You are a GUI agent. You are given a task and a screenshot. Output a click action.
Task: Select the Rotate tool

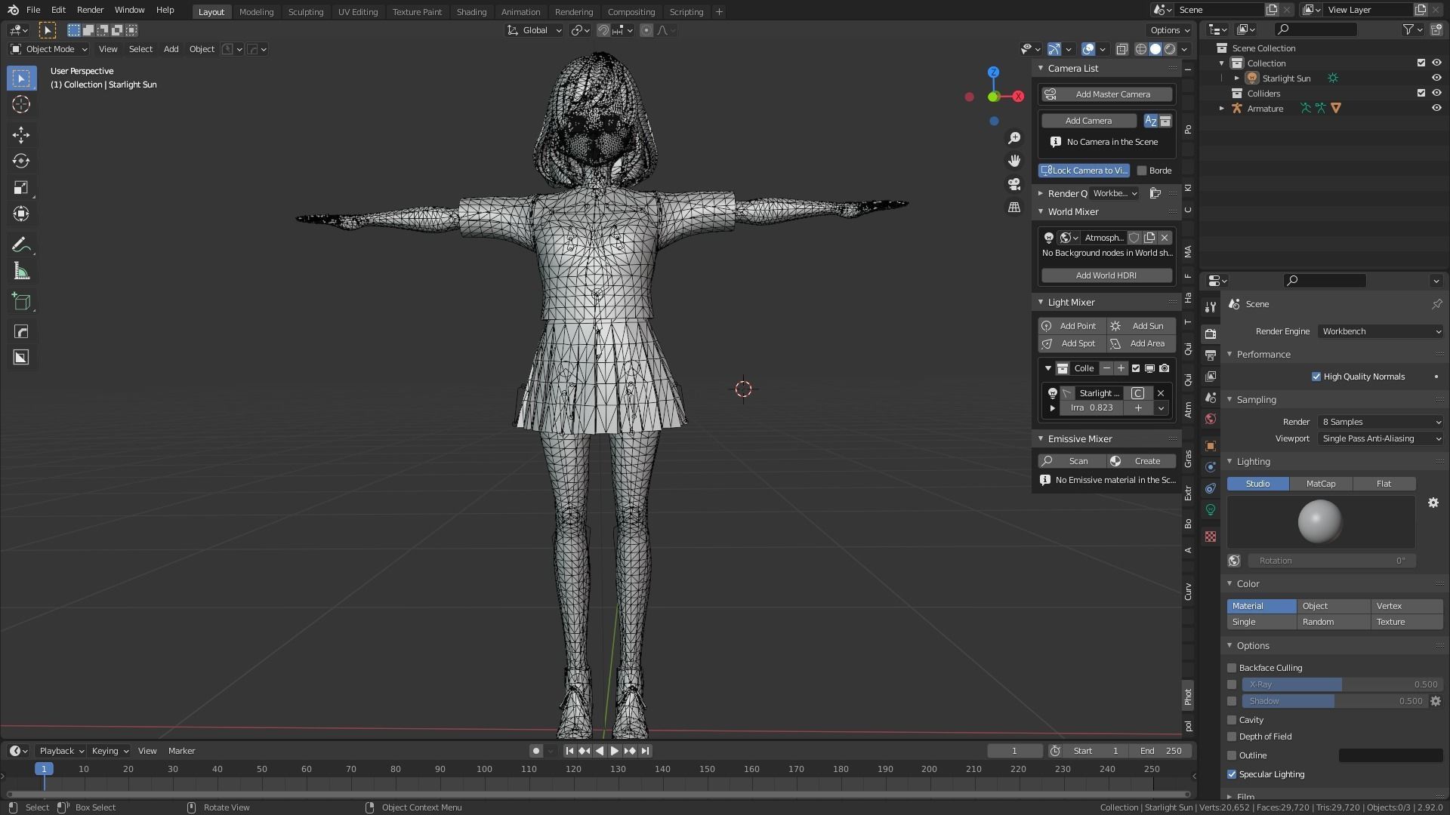click(21, 161)
